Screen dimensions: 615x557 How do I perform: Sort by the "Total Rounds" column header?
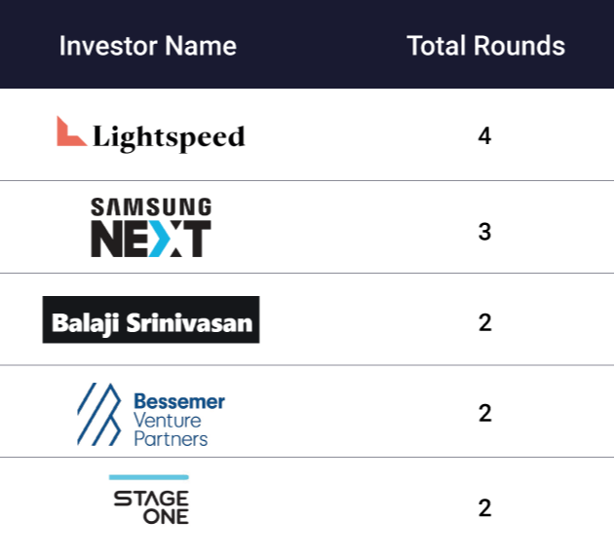pos(485,46)
